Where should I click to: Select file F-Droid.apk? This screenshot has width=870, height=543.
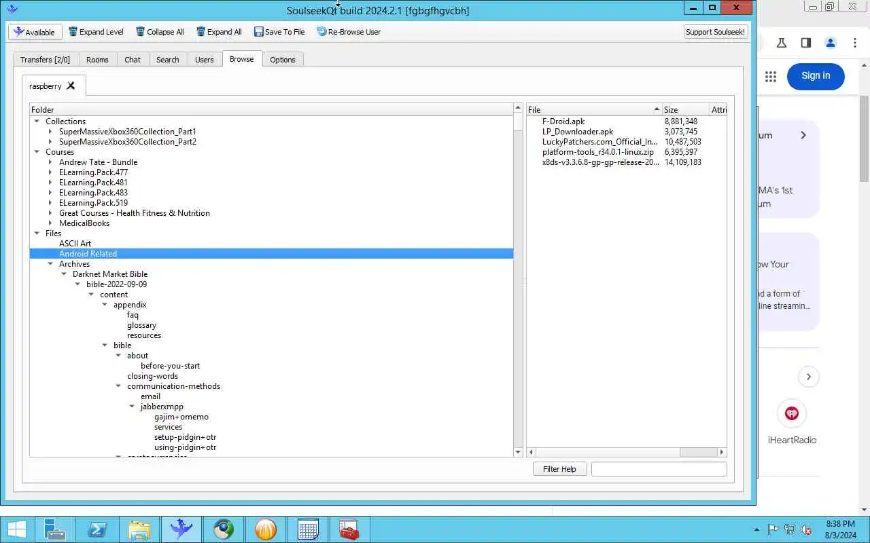pyautogui.click(x=563, y=121)
